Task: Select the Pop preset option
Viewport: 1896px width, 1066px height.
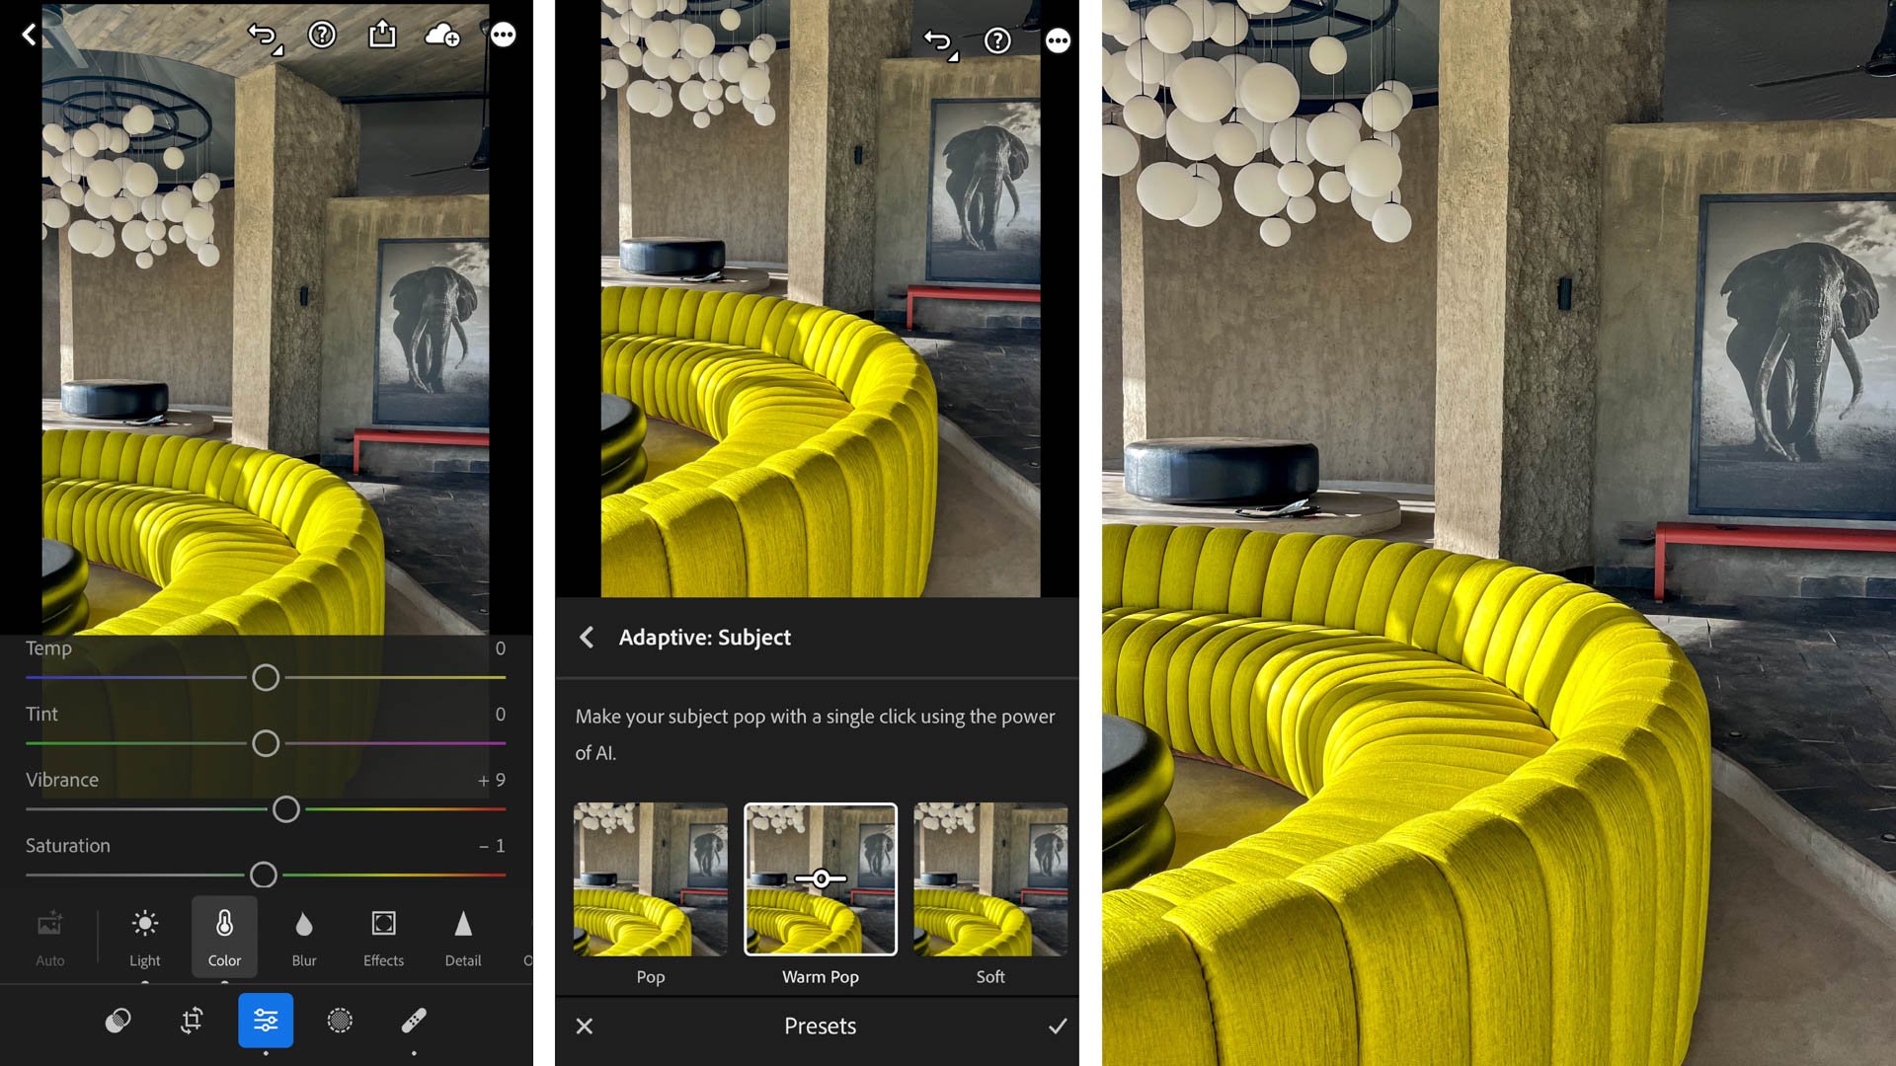Action: tap(650, 877)
